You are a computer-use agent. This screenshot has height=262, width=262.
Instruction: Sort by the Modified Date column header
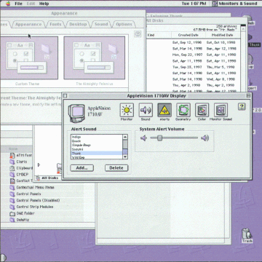[x=223, y=35]
